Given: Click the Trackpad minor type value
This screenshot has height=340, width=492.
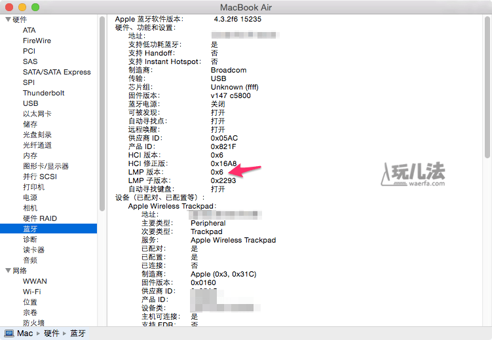Looking at the screenshot, I should pos(206,231).
